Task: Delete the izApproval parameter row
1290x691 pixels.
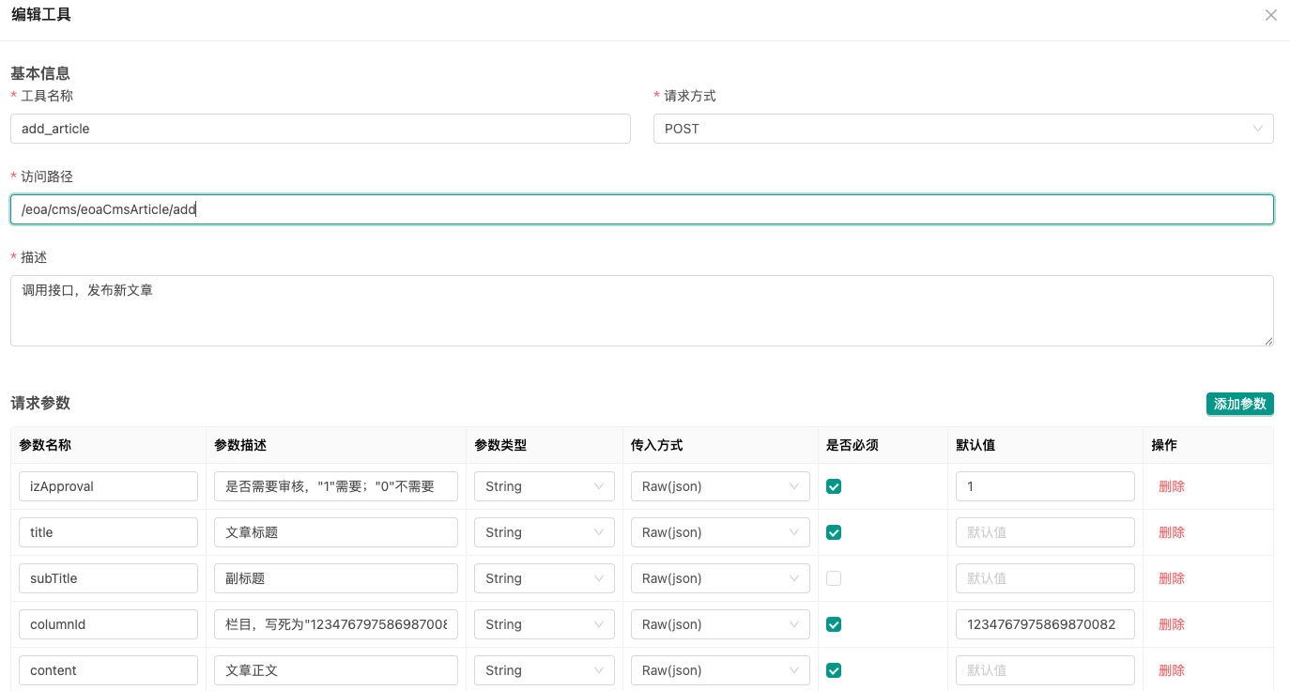Action: point(1171,486)
